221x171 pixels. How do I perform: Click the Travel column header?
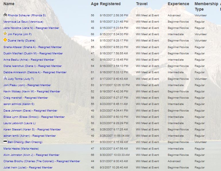point(142,4)
